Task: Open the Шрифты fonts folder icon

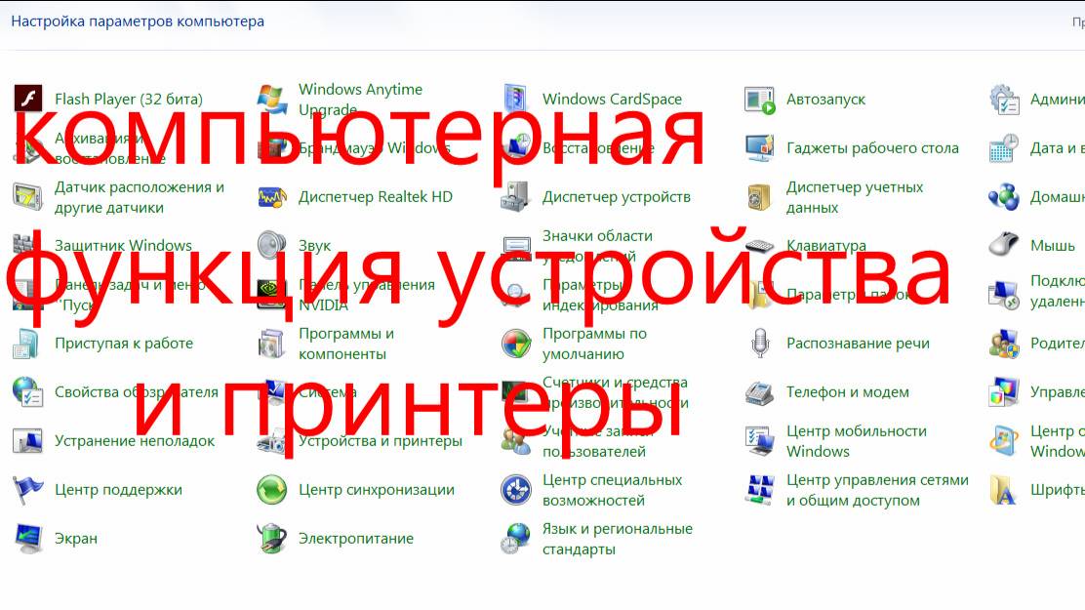Action: click(x=1003, y=490)
